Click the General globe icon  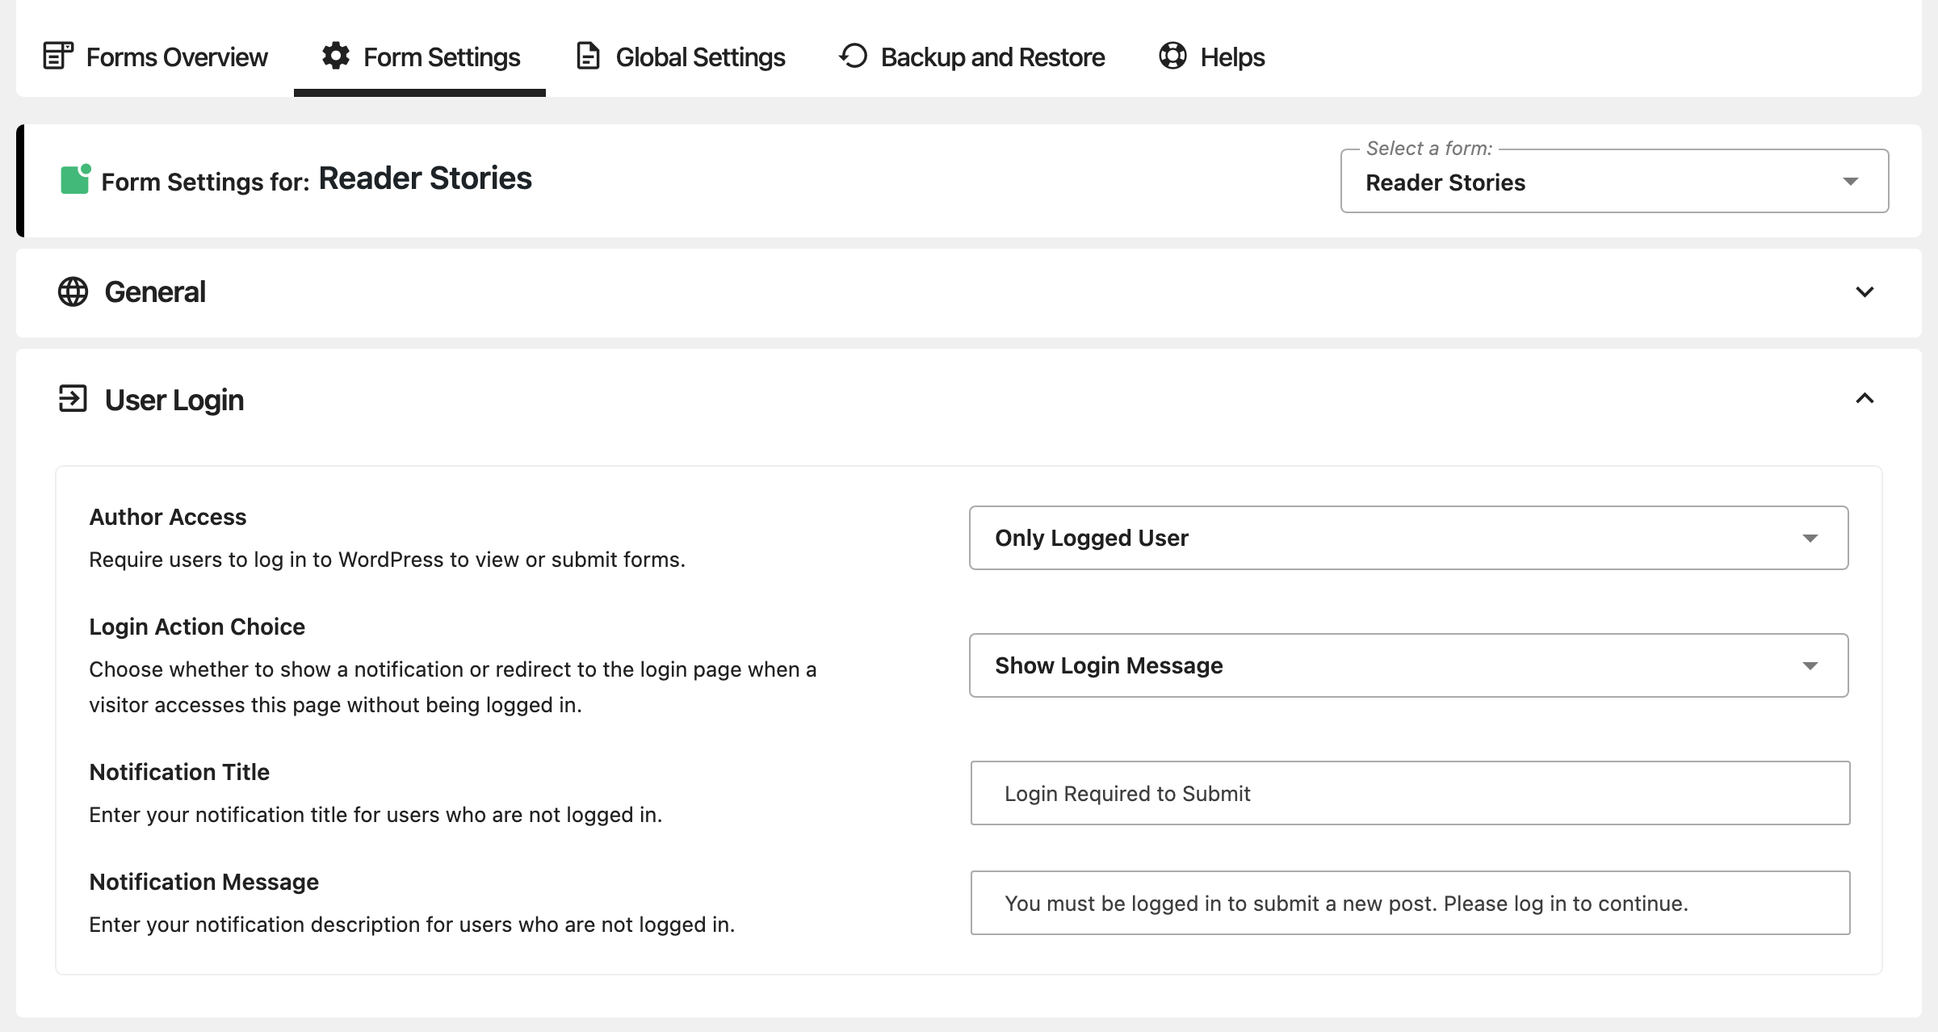point(73,292)
